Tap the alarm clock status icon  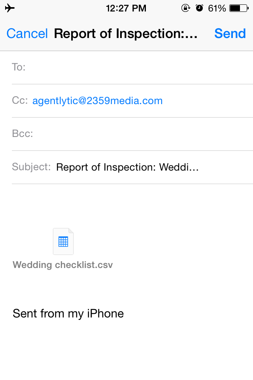click(x=199, y=8)
